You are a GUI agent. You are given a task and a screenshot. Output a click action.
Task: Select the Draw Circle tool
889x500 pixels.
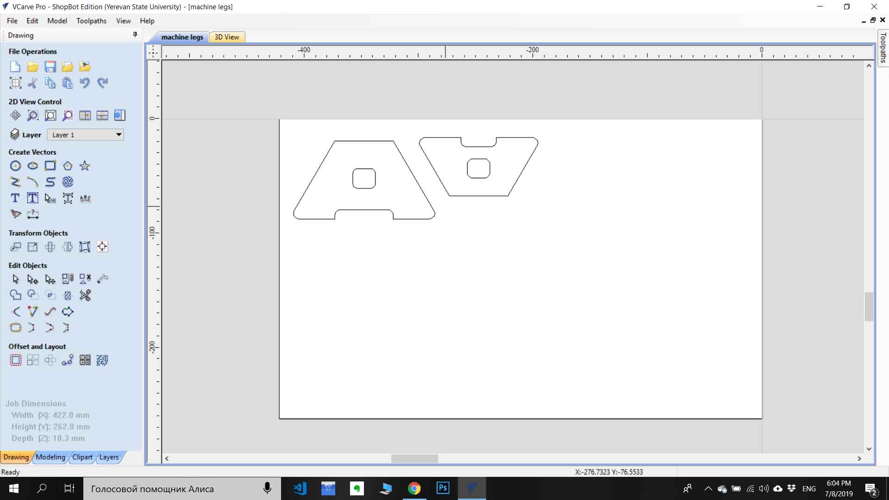point(15,166)
